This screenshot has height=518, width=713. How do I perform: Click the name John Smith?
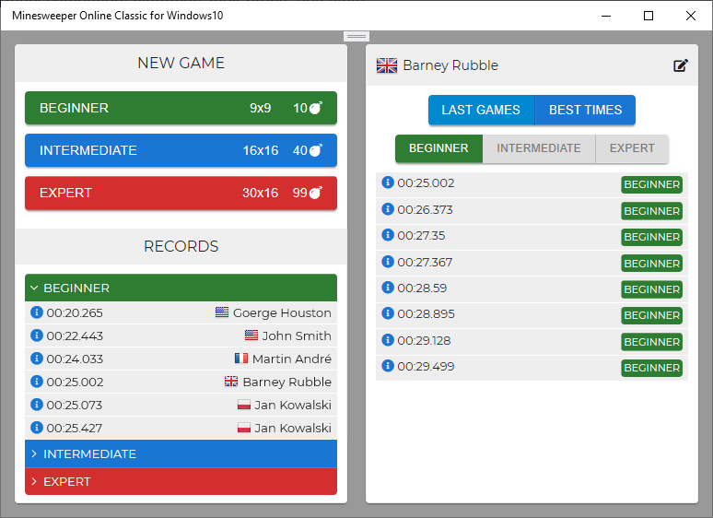tap(297, 336)
